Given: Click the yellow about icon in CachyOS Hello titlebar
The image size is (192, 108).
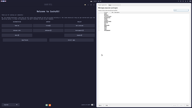Looking at the screenshot, I should tap(85, 5).
